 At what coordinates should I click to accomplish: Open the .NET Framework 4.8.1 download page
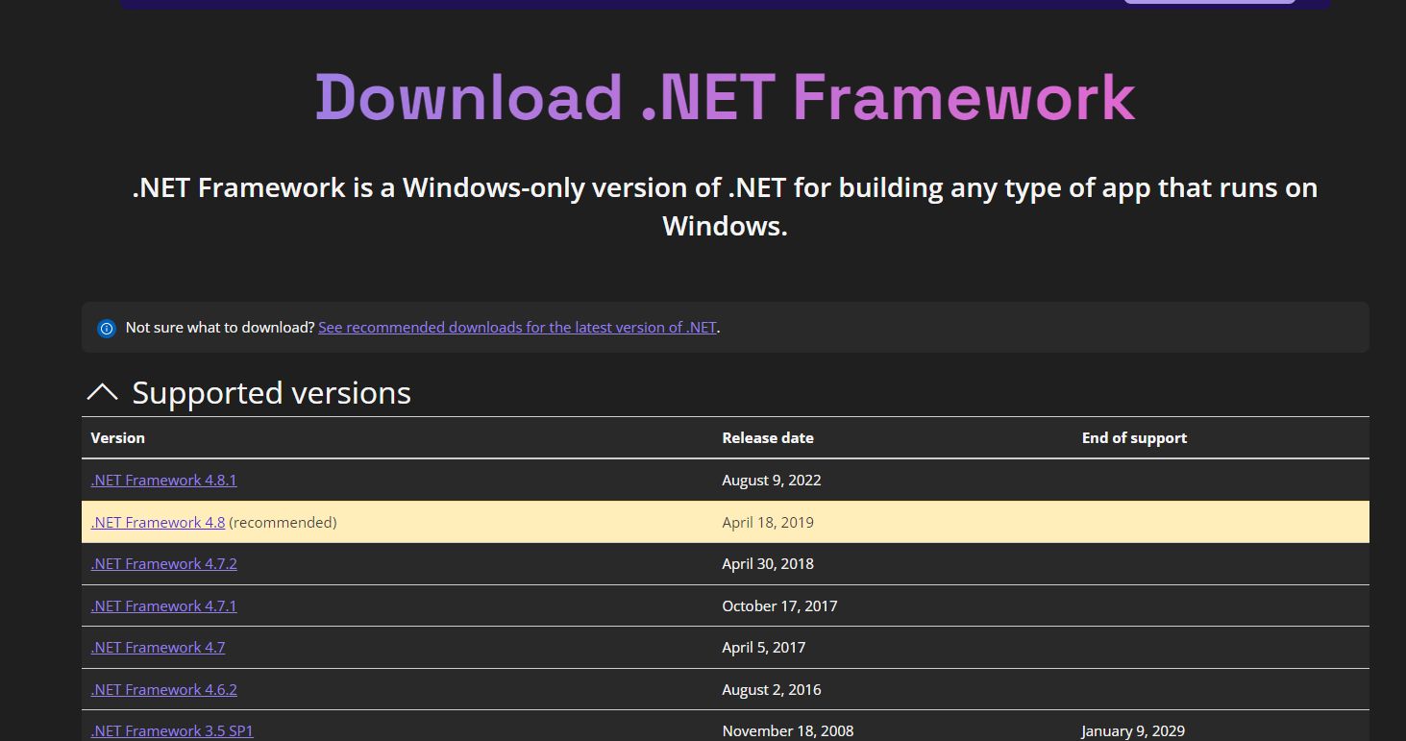(163, 480)
